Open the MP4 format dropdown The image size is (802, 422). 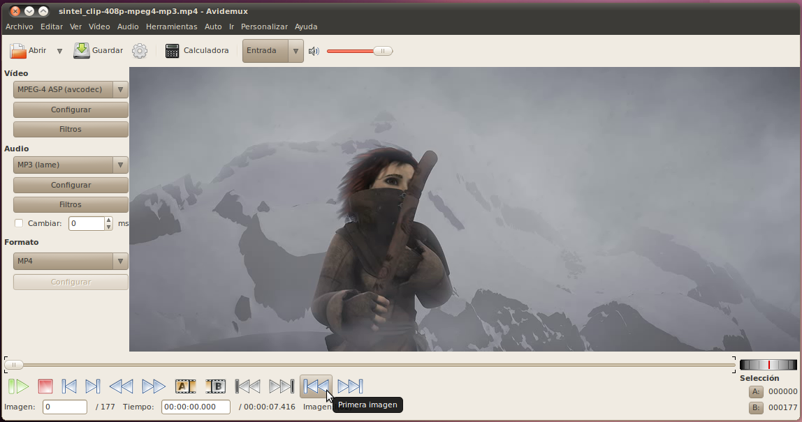click(x=71, y=261)
